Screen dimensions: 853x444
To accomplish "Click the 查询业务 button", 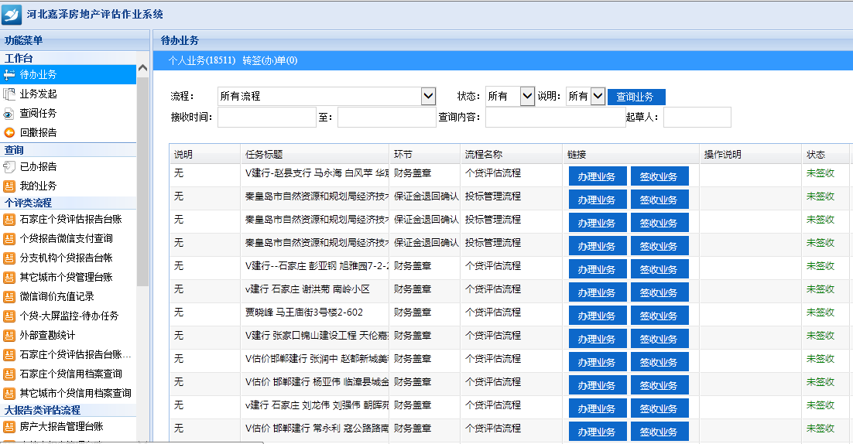I will pyautogui.click(x=635, y=97).
